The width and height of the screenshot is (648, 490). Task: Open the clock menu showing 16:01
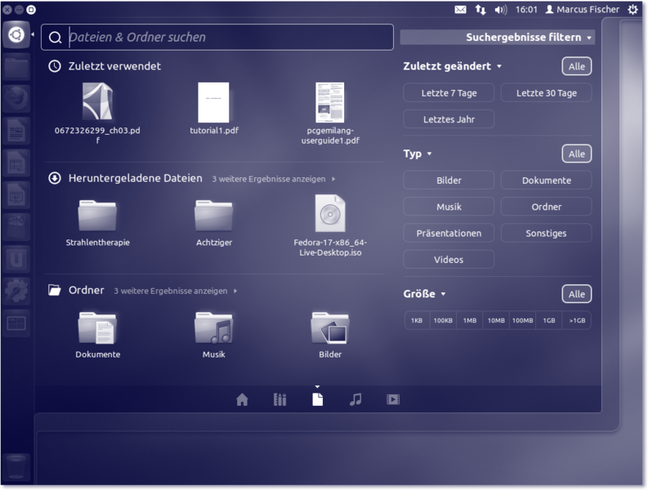(x=527, y=10)
